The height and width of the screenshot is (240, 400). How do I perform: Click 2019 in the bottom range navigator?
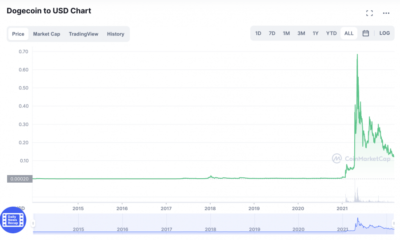pos(254,229)
